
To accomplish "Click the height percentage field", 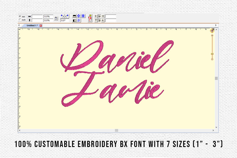I will [48, 20].
